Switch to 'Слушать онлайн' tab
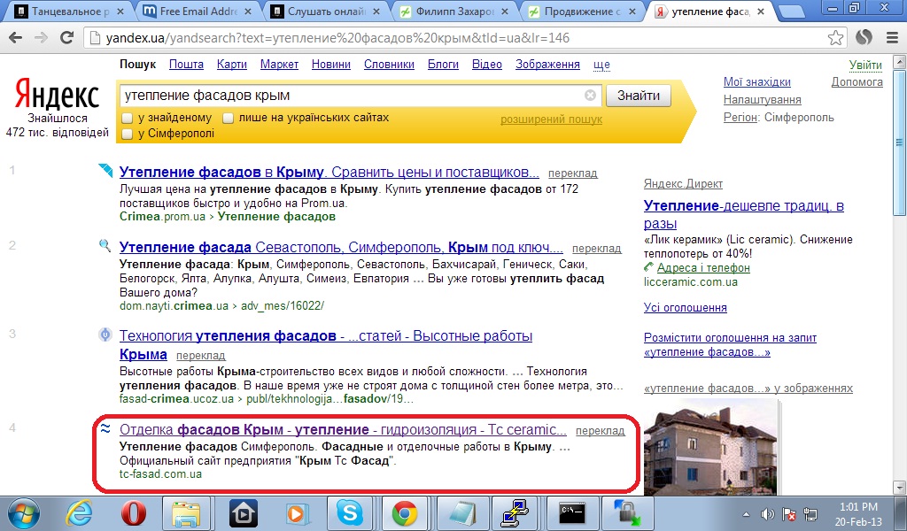 pos(326,12)
